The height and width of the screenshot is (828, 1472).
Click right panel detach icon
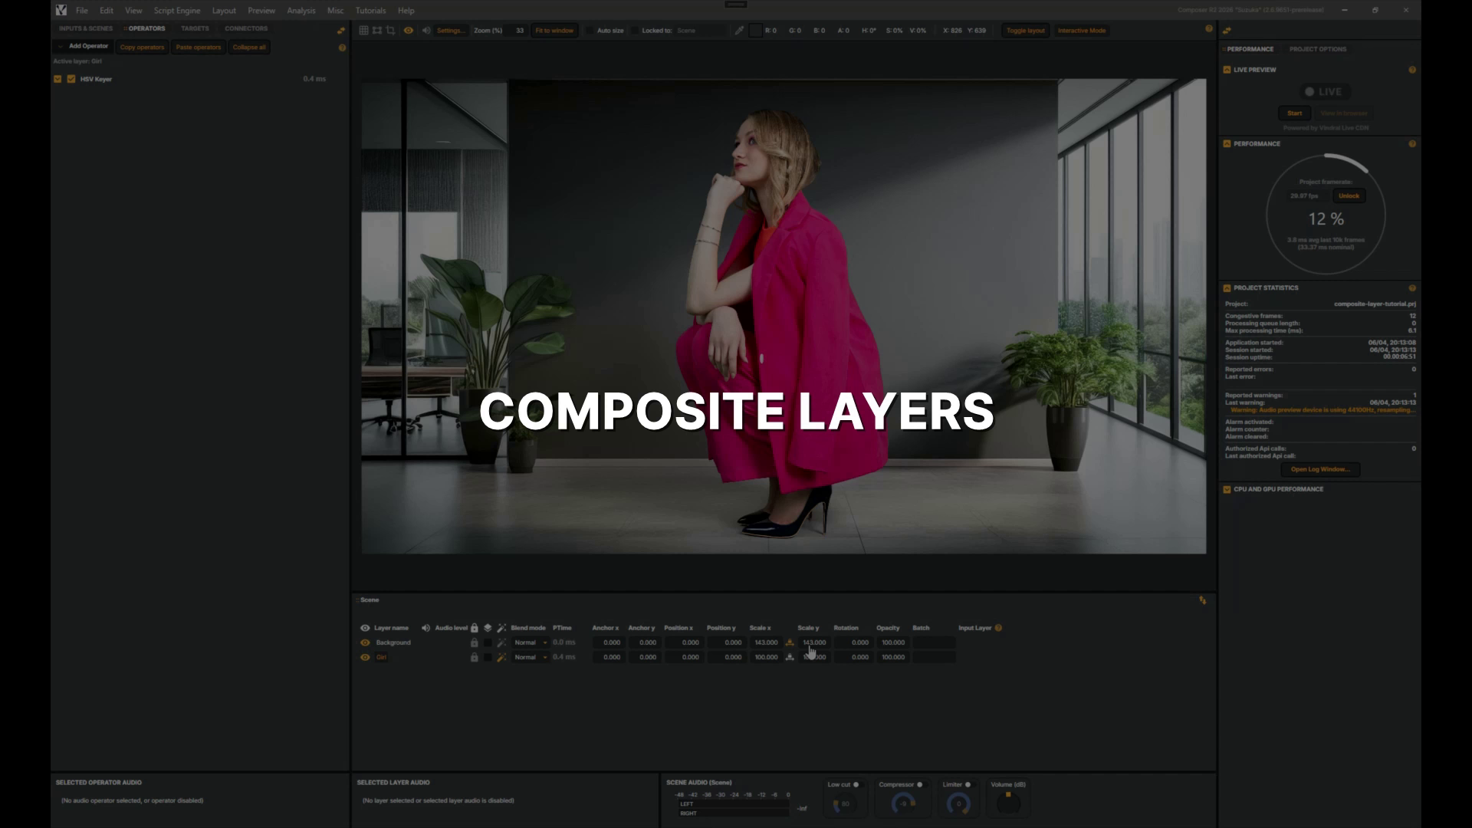[1227, 31]
